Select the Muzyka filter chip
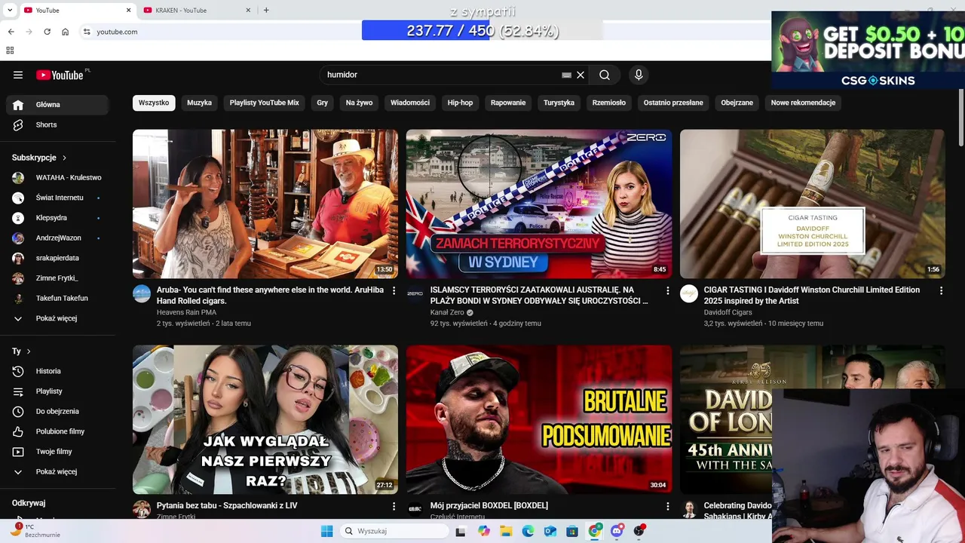 pos(199,103)
